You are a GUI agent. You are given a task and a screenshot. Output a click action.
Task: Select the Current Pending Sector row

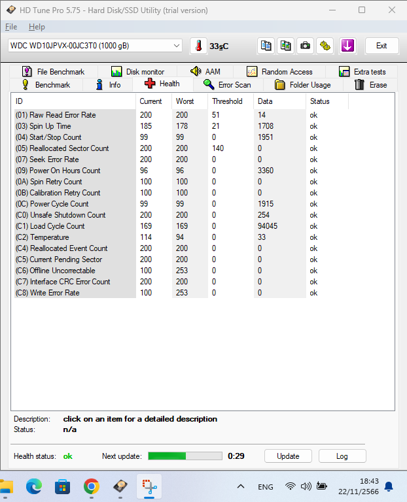(x=181, y=259)
